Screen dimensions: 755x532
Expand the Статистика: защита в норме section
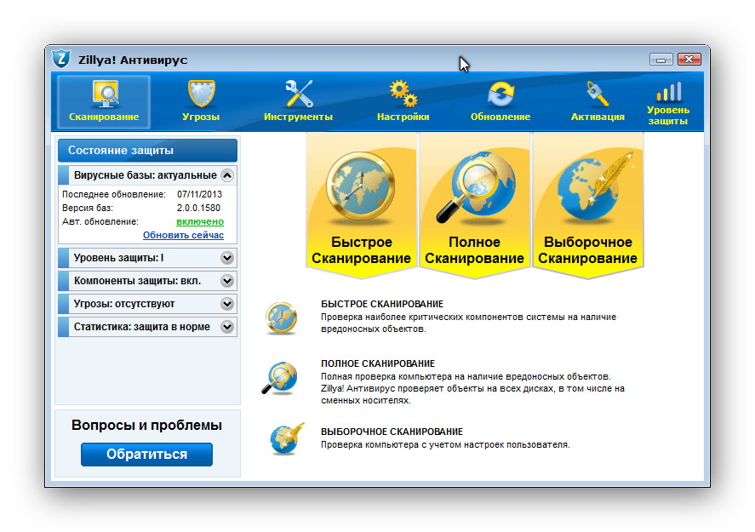pyautogui.click(x=227, y=326)
